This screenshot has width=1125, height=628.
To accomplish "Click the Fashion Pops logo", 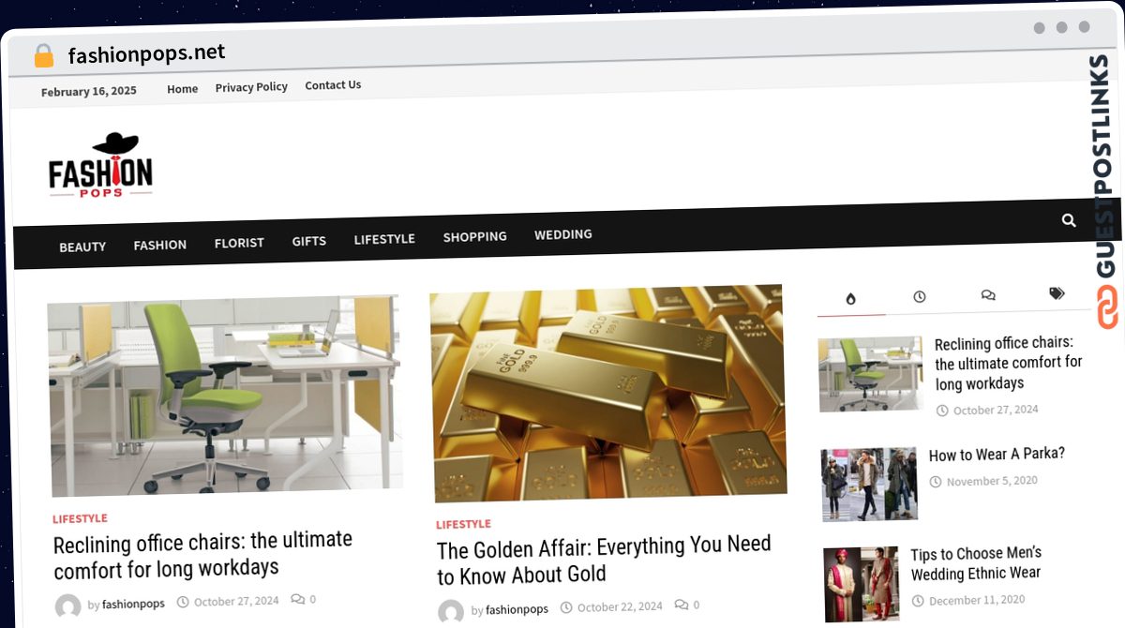I will tap(100, 165).
